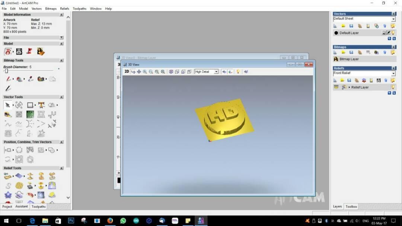
Task: Open the Help menu
Action: (x=108, y=9)
